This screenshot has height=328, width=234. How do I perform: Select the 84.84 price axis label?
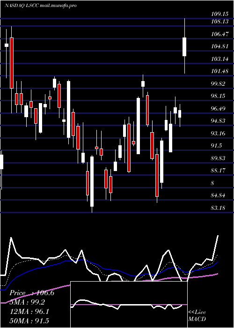click(x=219, y=195)
